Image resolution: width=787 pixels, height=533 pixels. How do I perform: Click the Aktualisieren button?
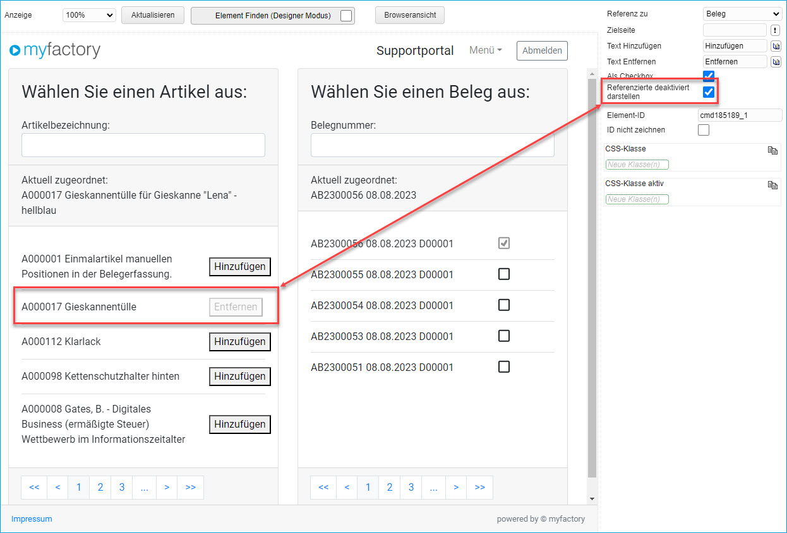click(x=153, y=15)
